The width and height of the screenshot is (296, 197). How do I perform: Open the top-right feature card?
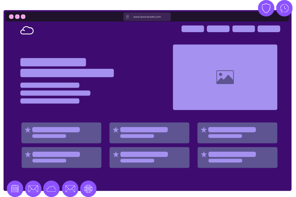[237, 133]
